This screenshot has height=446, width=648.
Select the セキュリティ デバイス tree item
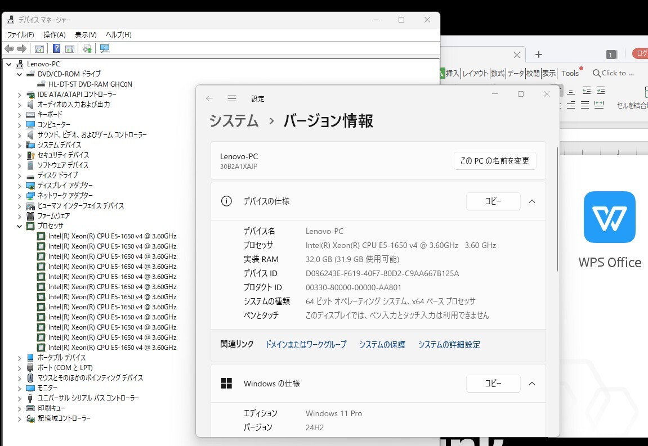63,155
